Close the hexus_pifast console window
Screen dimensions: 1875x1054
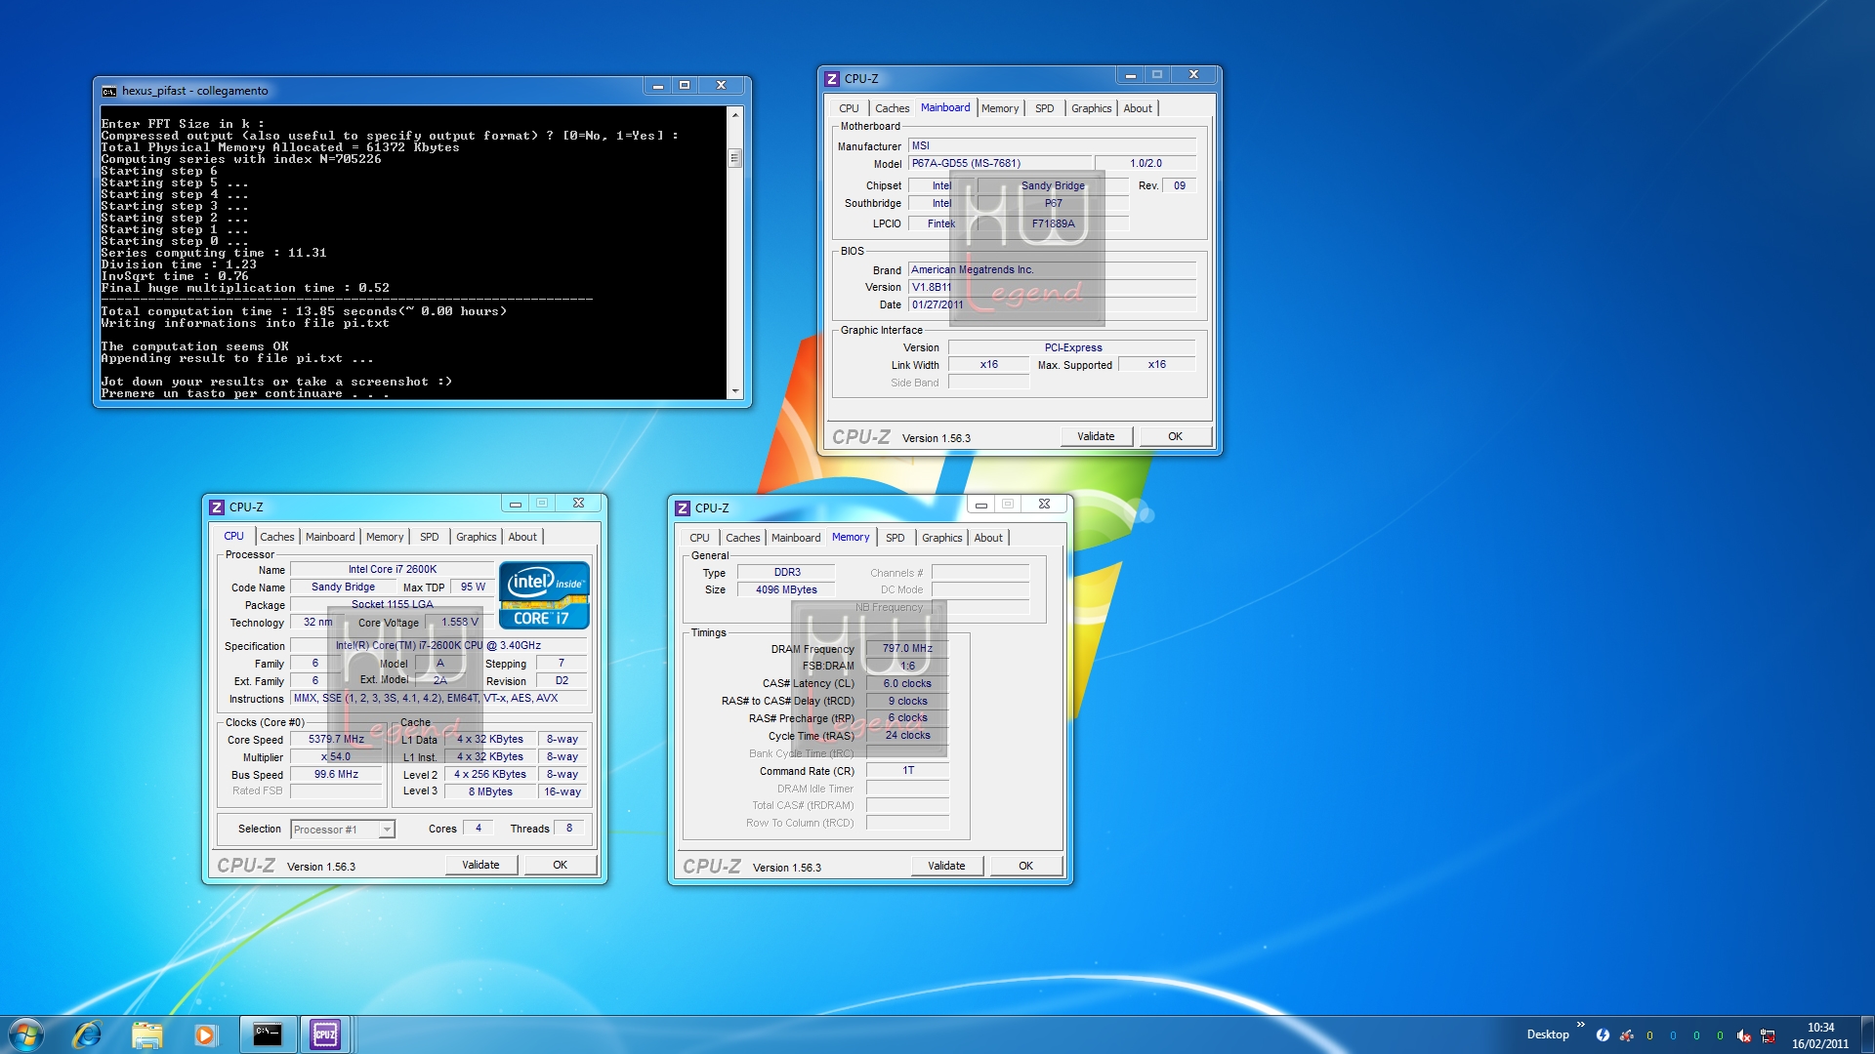(x=721, y=86)
